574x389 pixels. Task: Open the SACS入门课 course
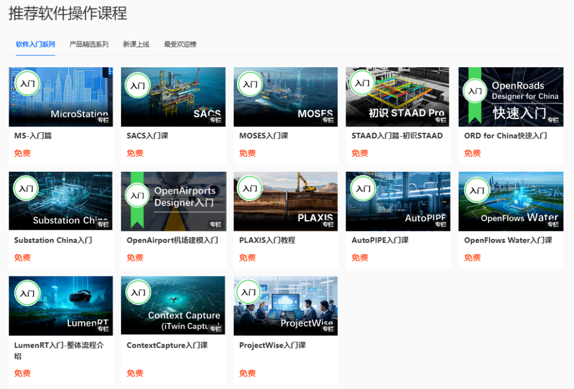click(173, 97)
